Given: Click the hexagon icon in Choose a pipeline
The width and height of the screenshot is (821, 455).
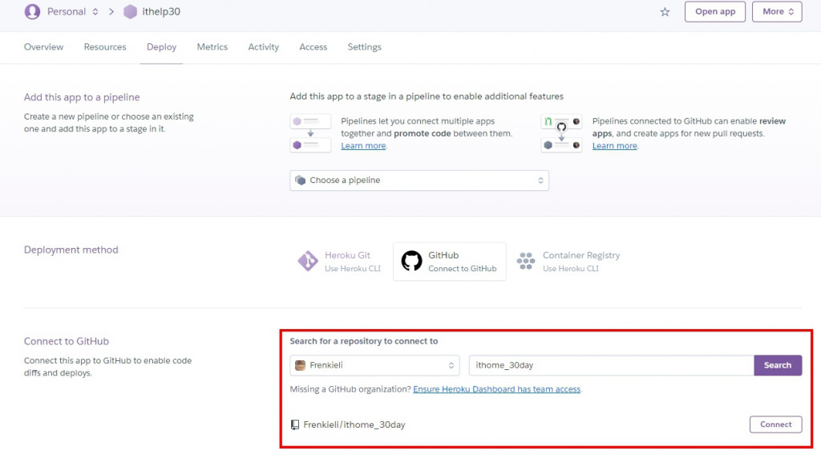Looking at the screenshot, I should pos(300,181).
